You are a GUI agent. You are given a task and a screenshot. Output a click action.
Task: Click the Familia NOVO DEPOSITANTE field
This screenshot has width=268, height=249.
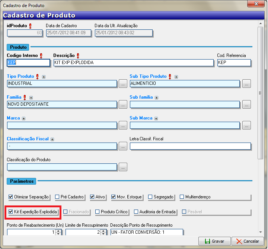(x=62, y=105)
